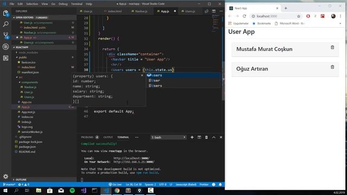
Task: Open Chrome profile avatar
Action: (x=333, y=16)
